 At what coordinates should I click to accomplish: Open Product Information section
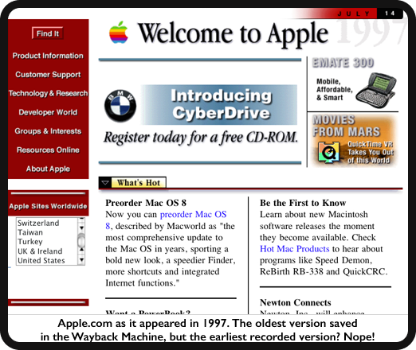coord(48,56)
